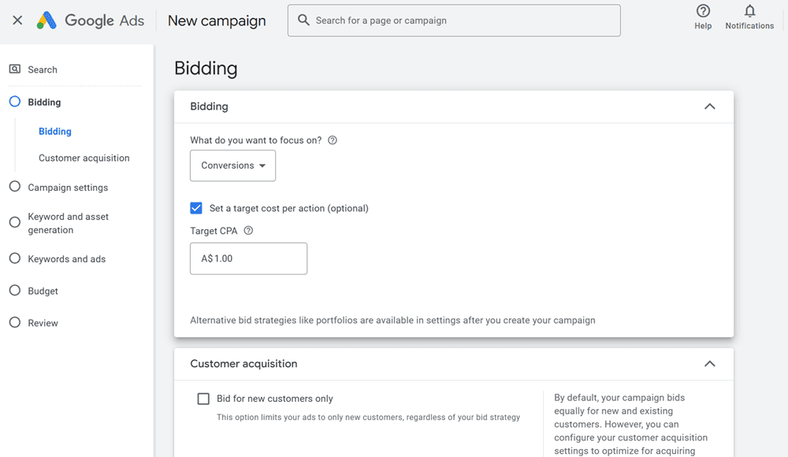This screenshot has height=457, width=788.
Task: Navigate to the Review step
Action: [43, 323]
